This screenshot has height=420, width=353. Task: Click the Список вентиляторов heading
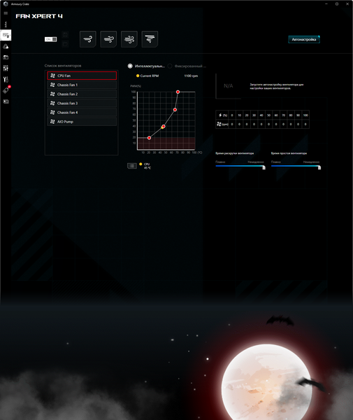point(63,66)
